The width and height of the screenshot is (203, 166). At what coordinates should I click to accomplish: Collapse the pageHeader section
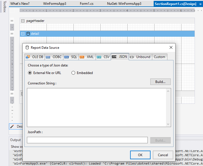23,21
